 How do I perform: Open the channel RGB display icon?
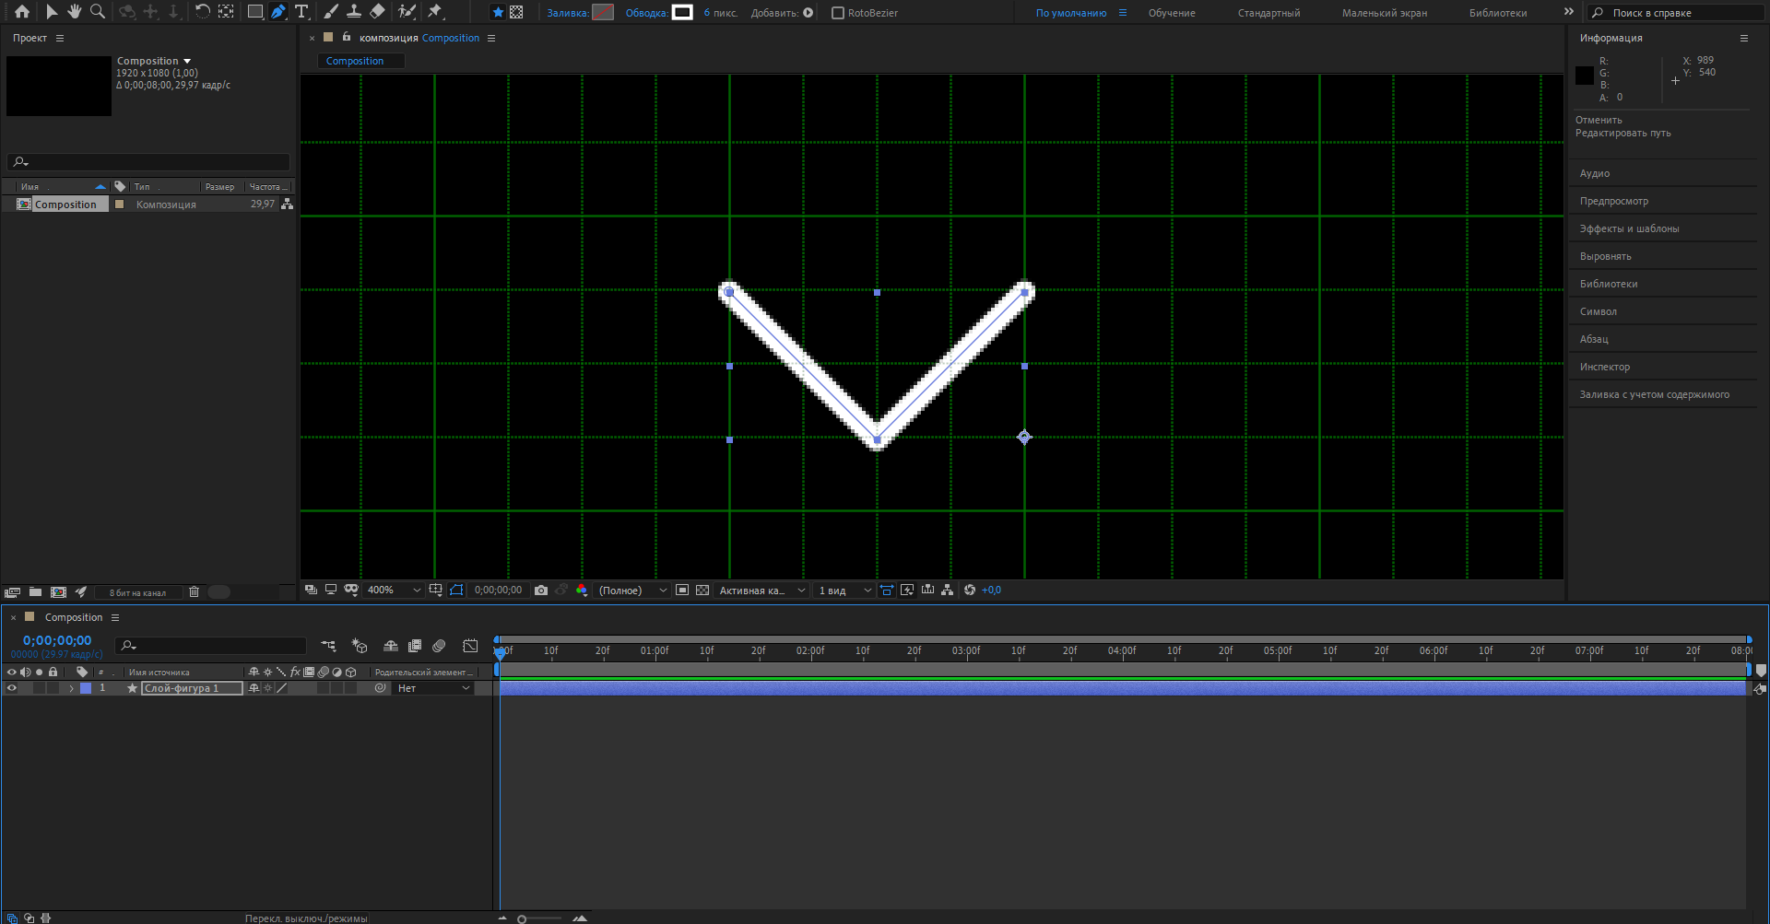point(582,591)
